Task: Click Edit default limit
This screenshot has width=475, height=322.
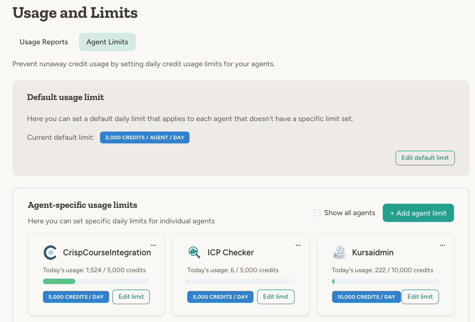Action: click(x=425, y=158)
